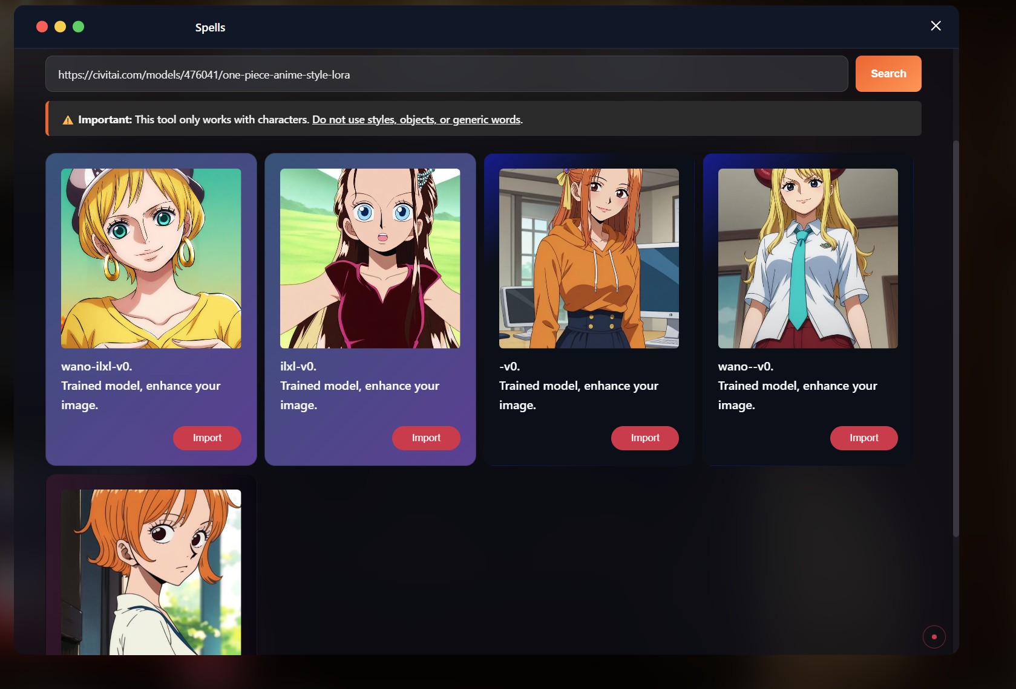1016x689 pixels.
Task: Click the red macOS close light
Action: pyautogui.click(x=42, y=27)
